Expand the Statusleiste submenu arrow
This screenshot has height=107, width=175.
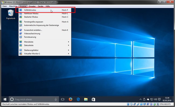69,45
